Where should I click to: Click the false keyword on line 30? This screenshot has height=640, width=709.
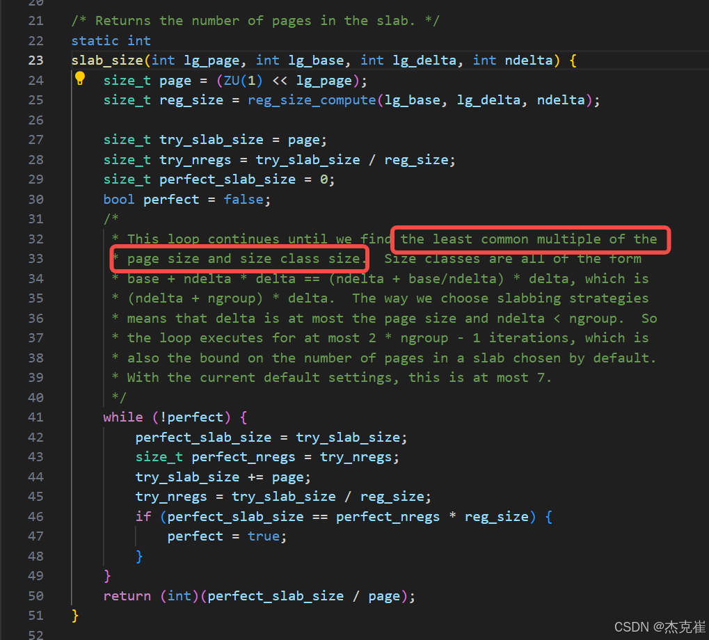coord(244,199)
